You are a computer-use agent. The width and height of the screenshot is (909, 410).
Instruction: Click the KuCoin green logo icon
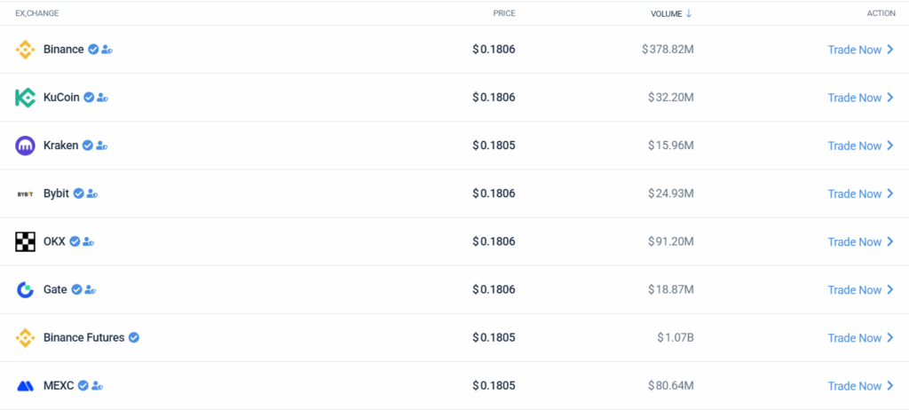point(25,98)
